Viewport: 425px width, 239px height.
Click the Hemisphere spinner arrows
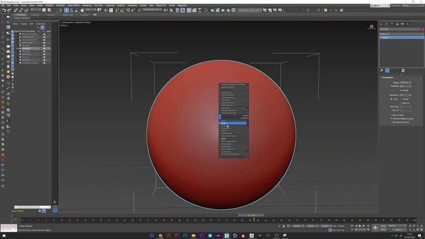click(x=410, y=95)
